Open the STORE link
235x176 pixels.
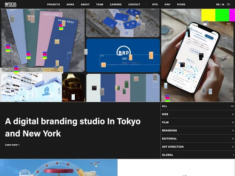tap(181, 4)
